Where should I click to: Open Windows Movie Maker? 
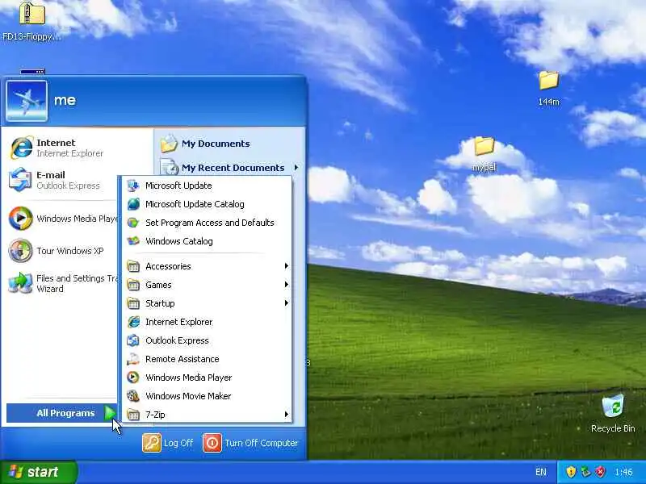click(x=207, y=396)
